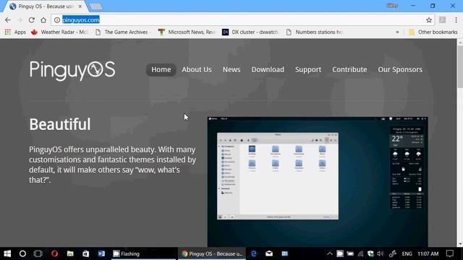Image resolution: width=463 pixels, height=260 pixels.
Task: Open the browser home page
Action: click(x=43, y=20)
